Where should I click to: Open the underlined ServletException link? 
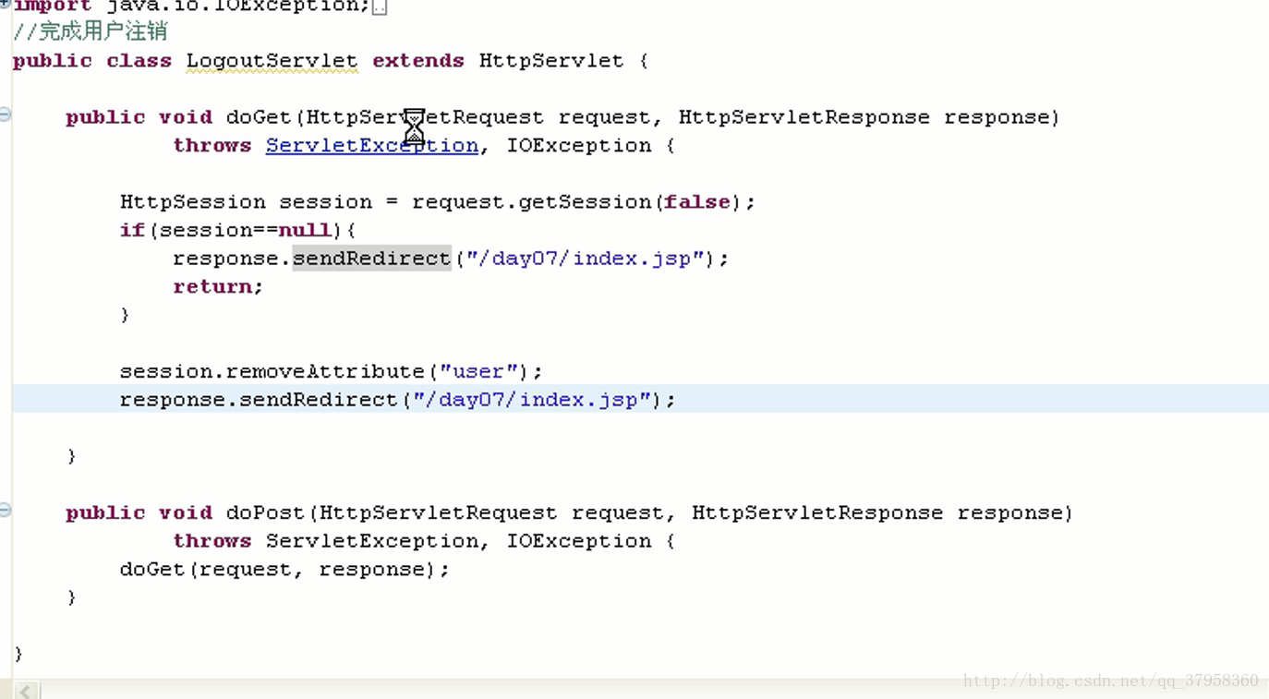point(371,146)
